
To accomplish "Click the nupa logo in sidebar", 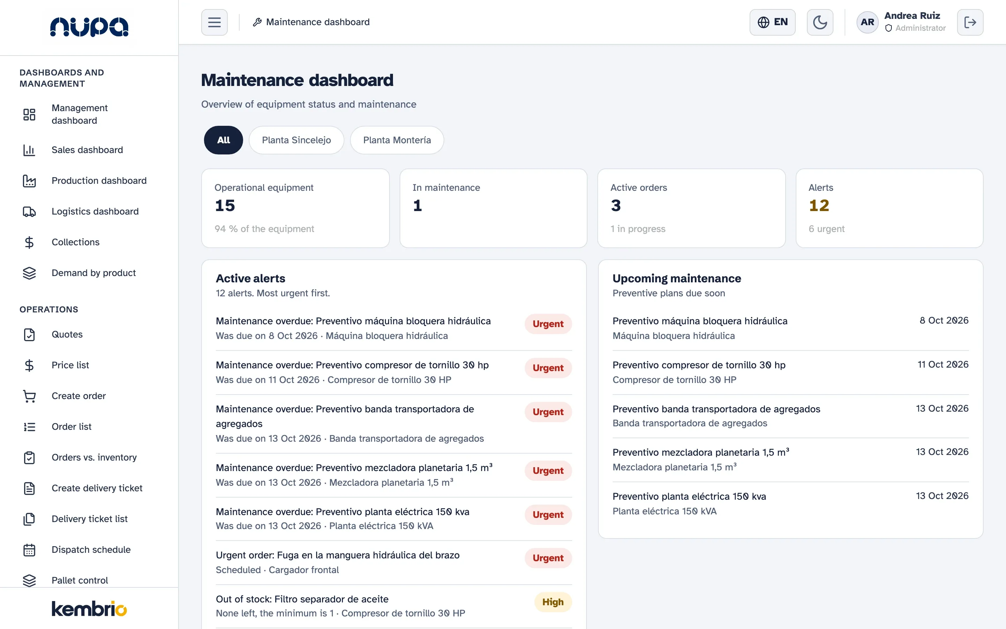I will coord(89,27).
